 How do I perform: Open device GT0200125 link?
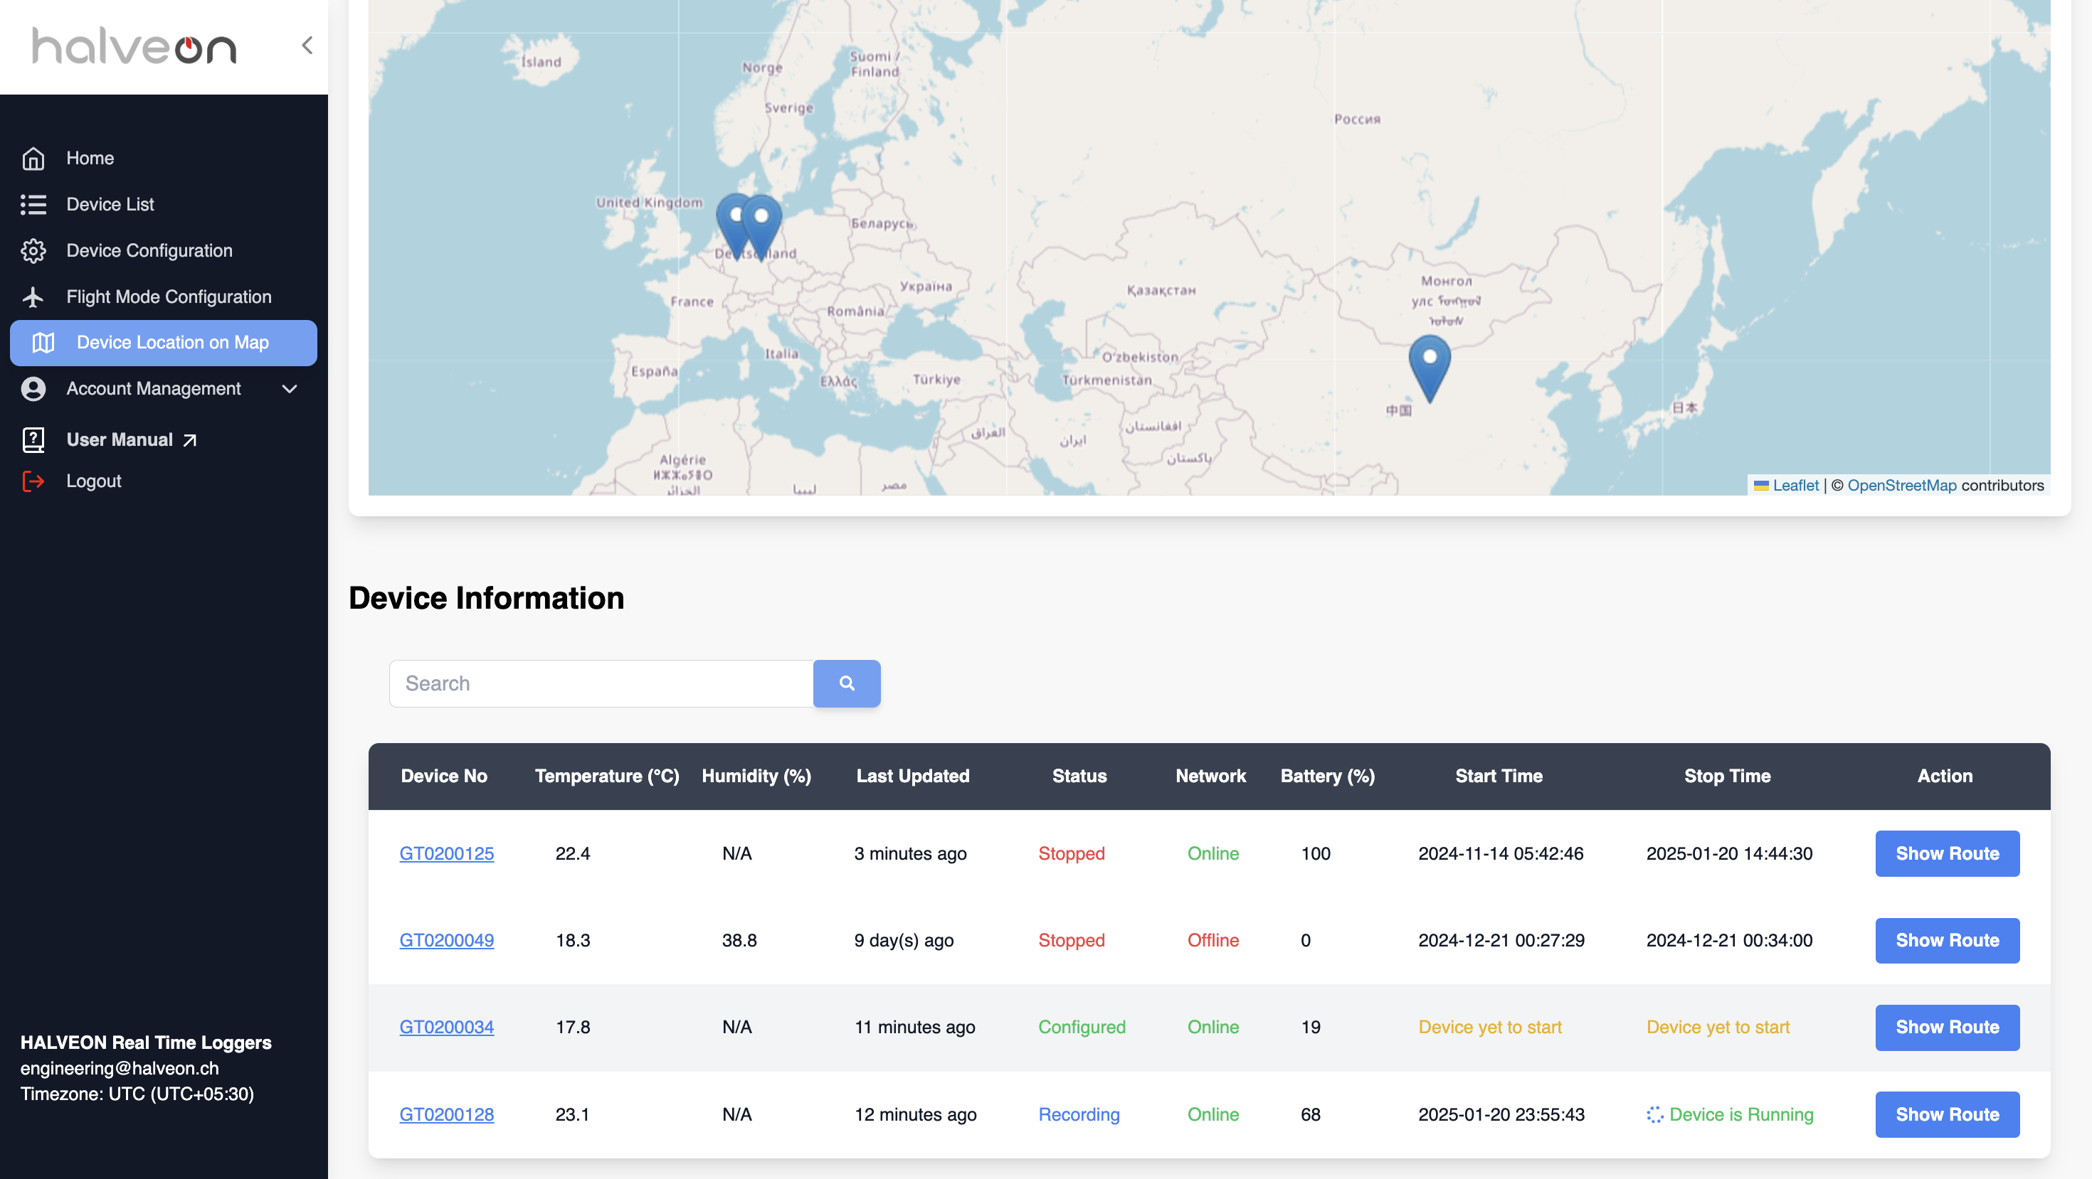[x=447, y=853]
